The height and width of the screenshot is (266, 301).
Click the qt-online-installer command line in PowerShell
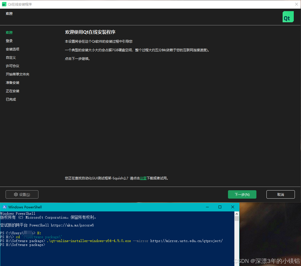pyautogui.click(x=111, y=241)
